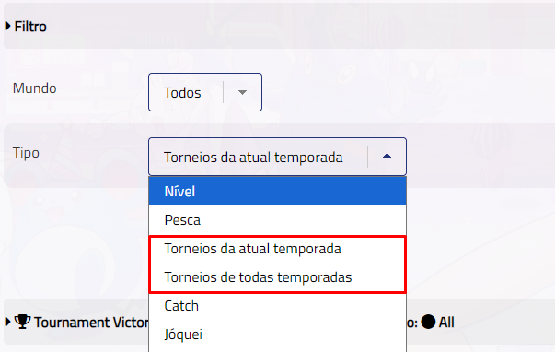This screenshot has width=555, height=352.
Task: Choose Pesca from the Tipo list
Action: click(277, 220)
